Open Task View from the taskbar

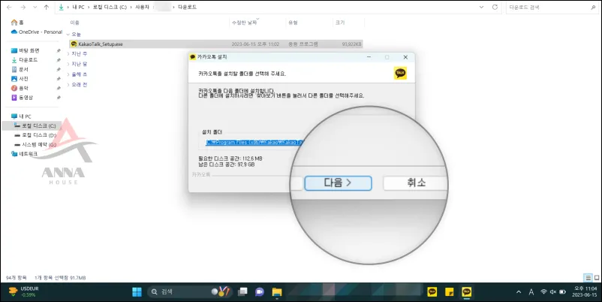point(242,292)
